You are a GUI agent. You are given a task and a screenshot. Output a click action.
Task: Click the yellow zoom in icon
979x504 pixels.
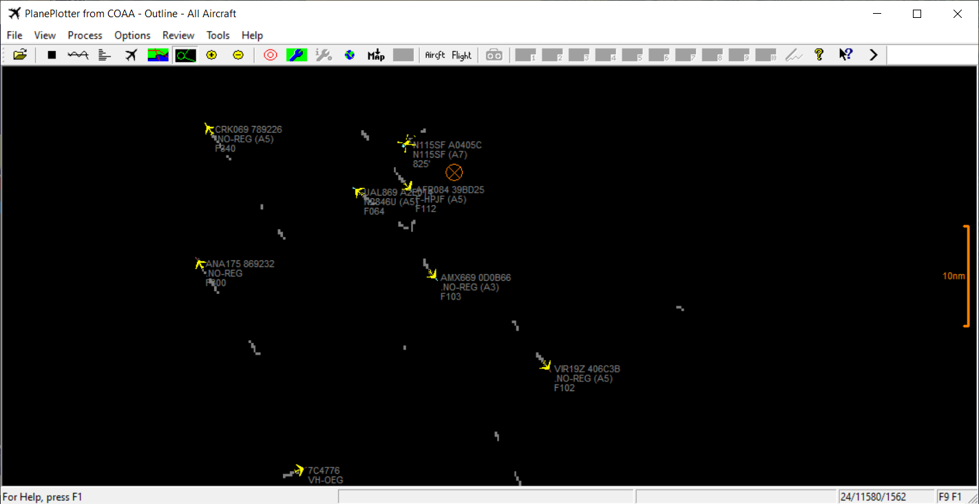211,55
